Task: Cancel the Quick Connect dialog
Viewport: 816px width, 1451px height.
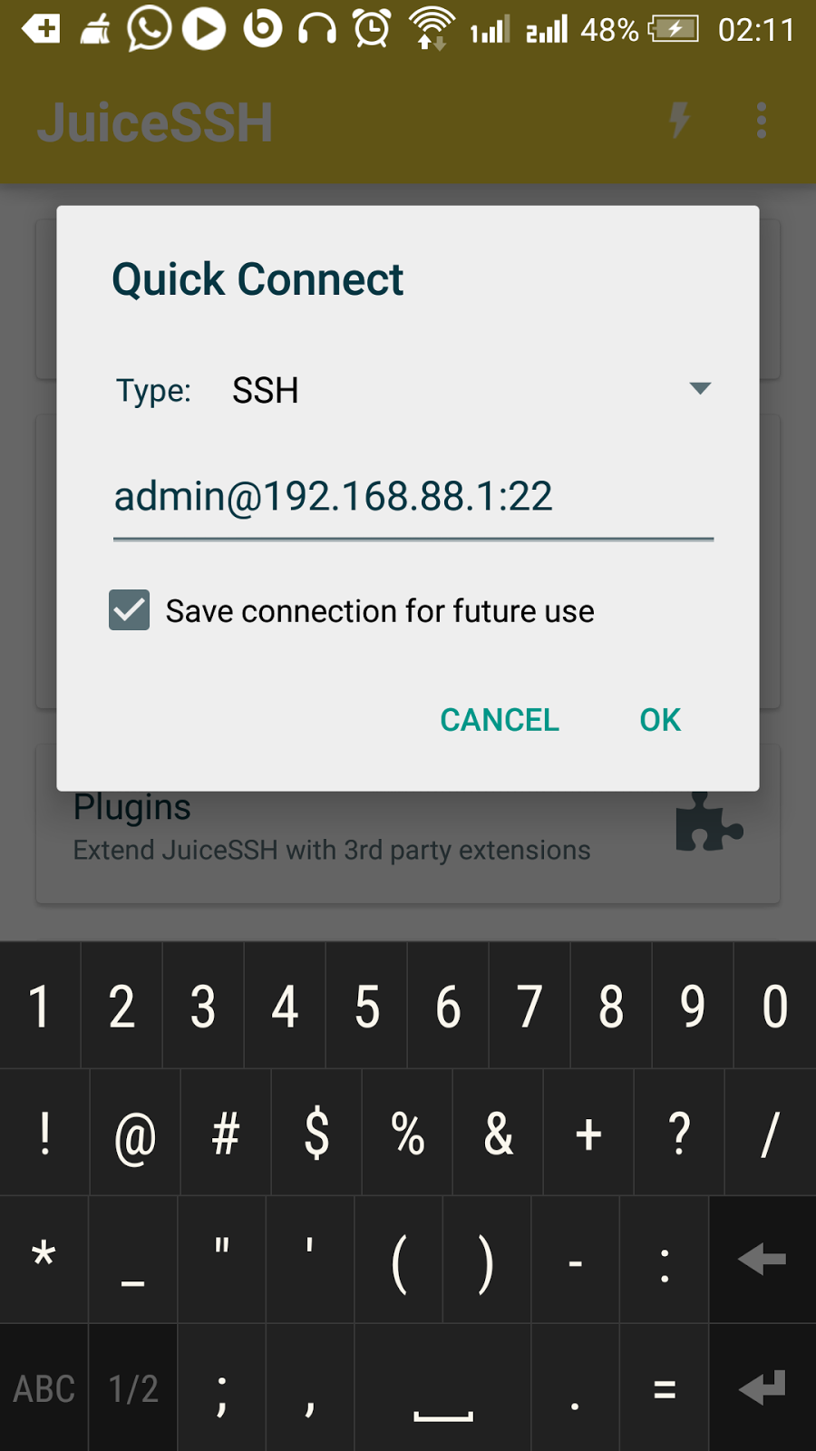Action: 500,720
